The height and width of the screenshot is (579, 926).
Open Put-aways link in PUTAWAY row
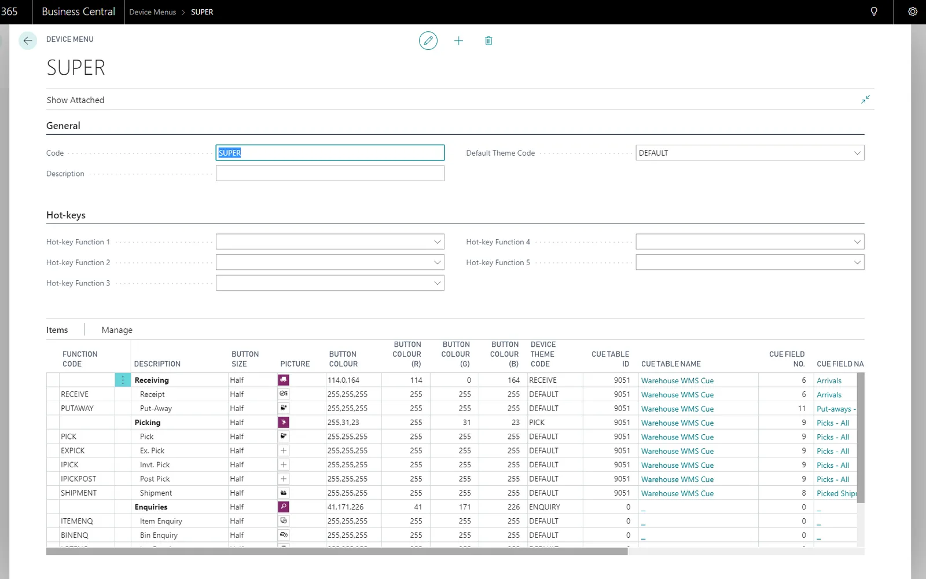click(836, 409)
